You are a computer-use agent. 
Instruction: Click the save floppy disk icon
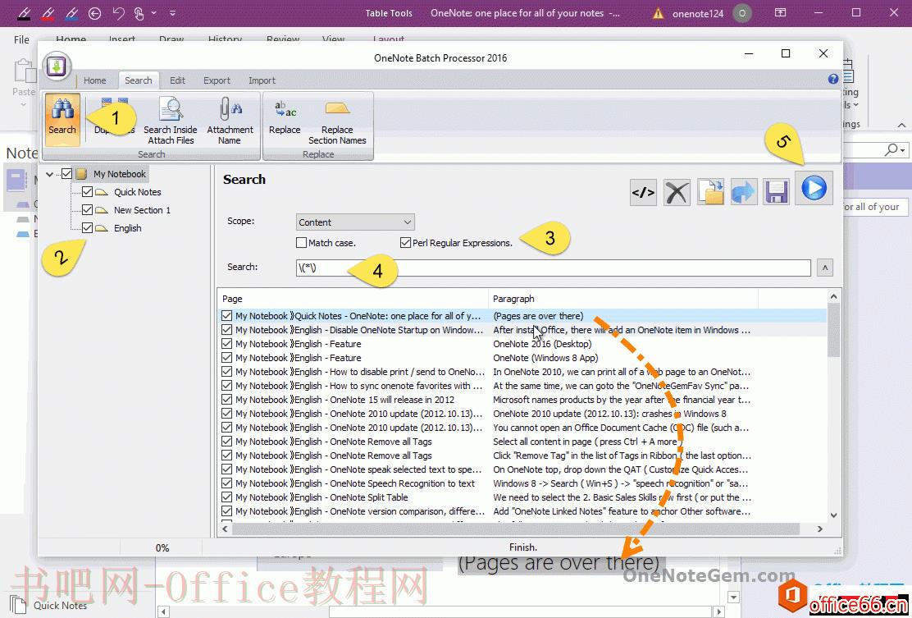point(777,192)
